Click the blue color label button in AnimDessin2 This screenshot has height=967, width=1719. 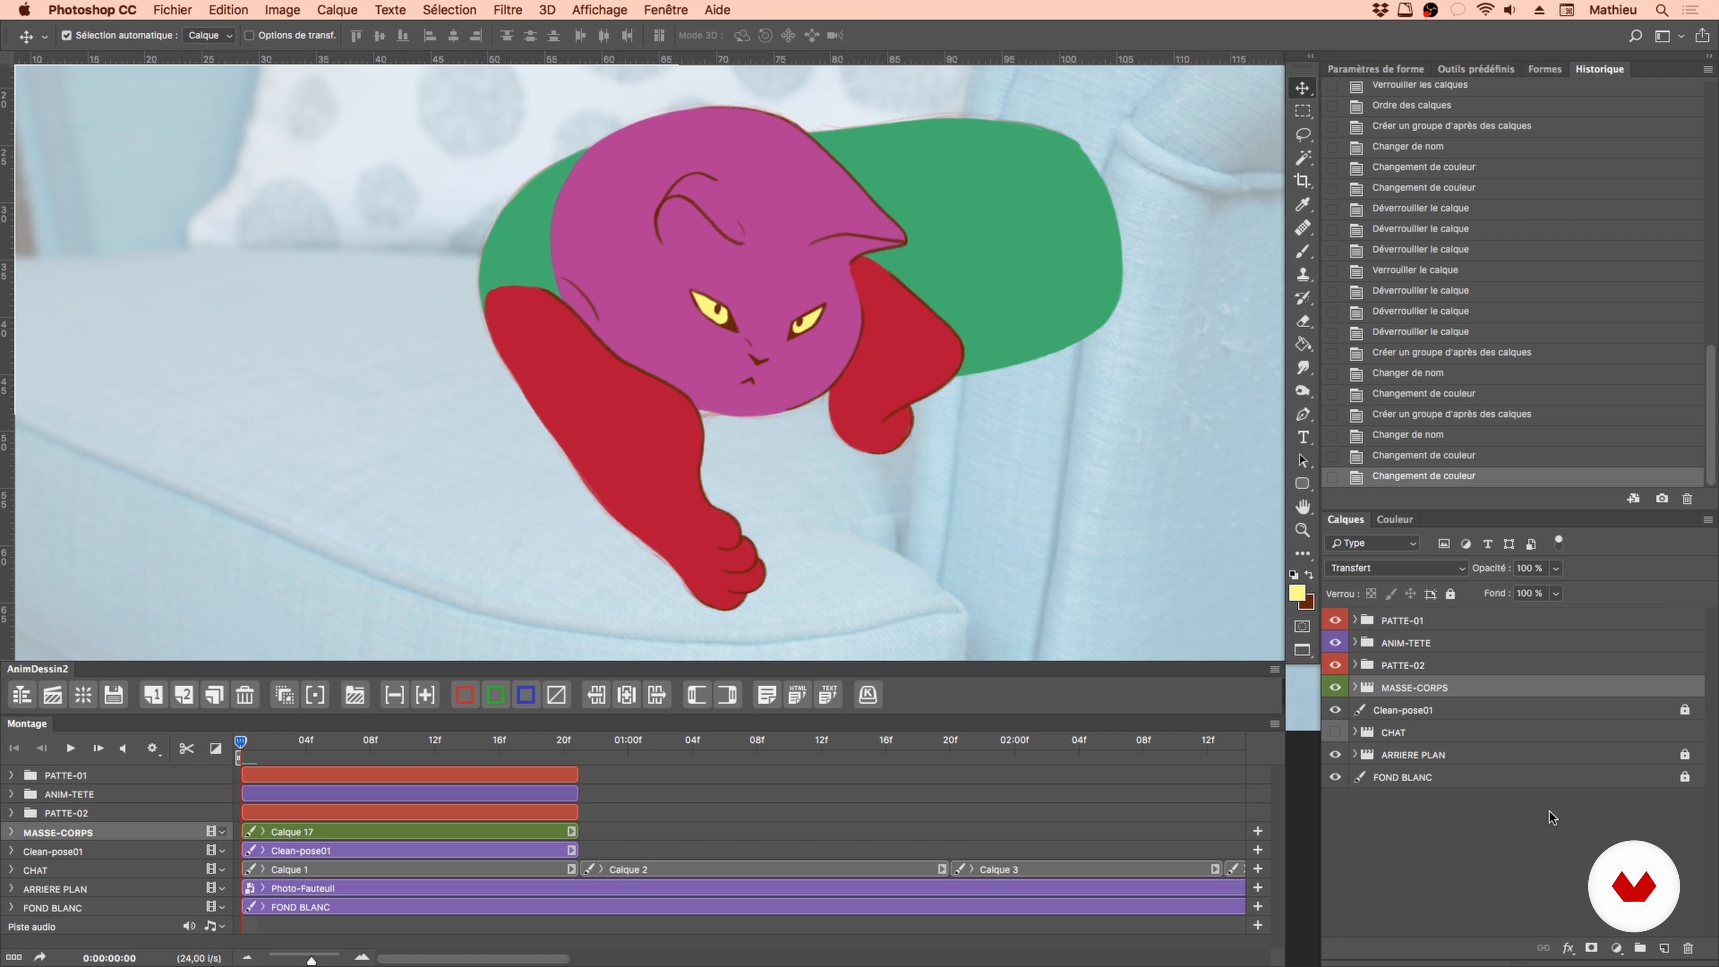click(526, 695)
